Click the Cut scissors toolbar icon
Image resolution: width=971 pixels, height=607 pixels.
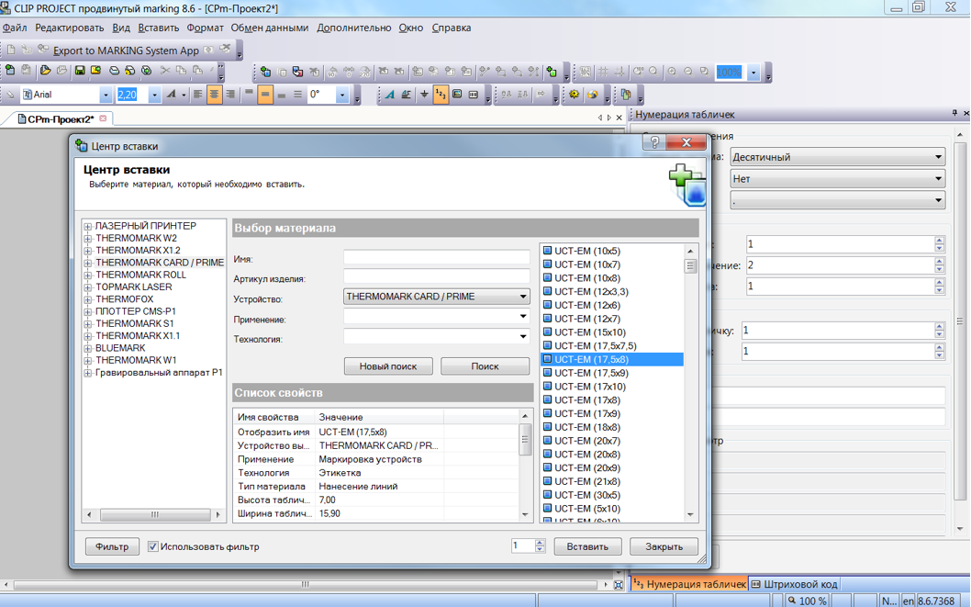[164, 72]
